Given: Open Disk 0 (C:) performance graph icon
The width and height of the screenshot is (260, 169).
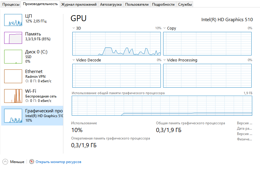Looking at the screenshot, I should [x=13, y=56].
